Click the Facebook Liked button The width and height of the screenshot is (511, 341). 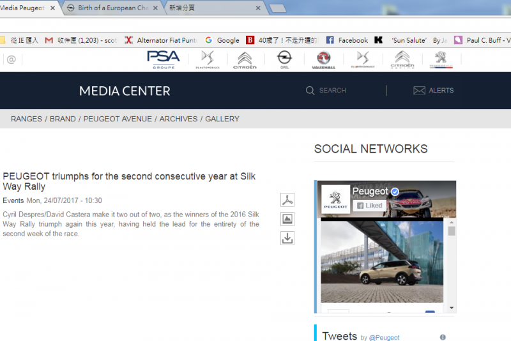coord(370,206)
